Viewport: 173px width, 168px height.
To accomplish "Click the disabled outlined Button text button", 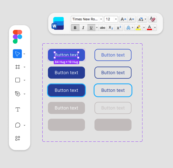I will tap(113, 108).
